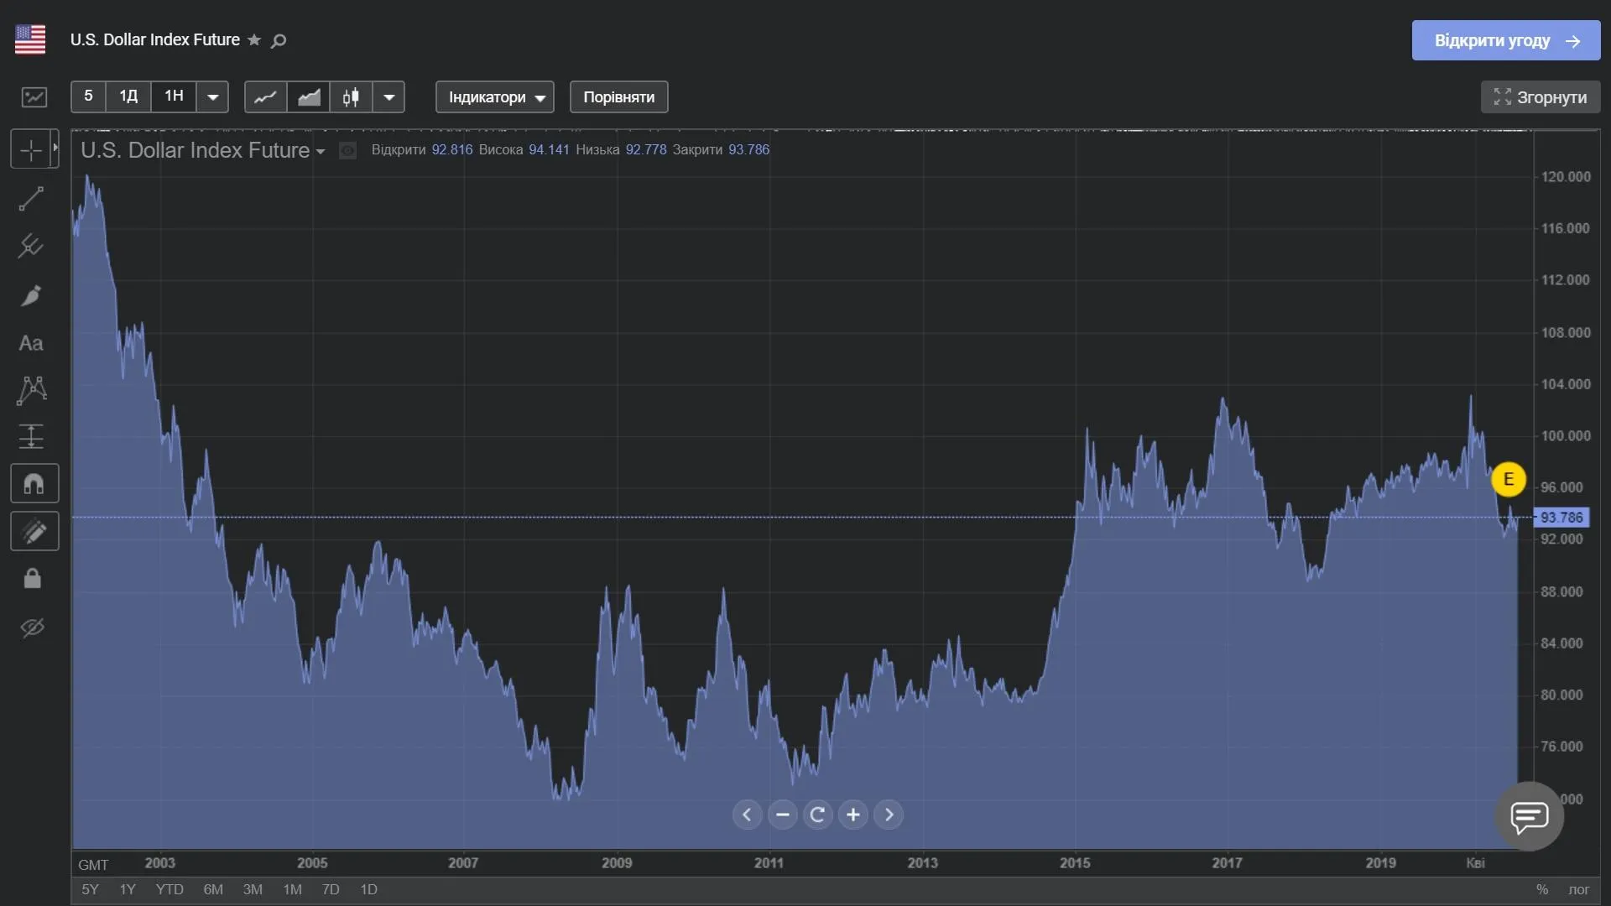Select the chart patterns tool

pyautogui.click(x=31, y=390)
